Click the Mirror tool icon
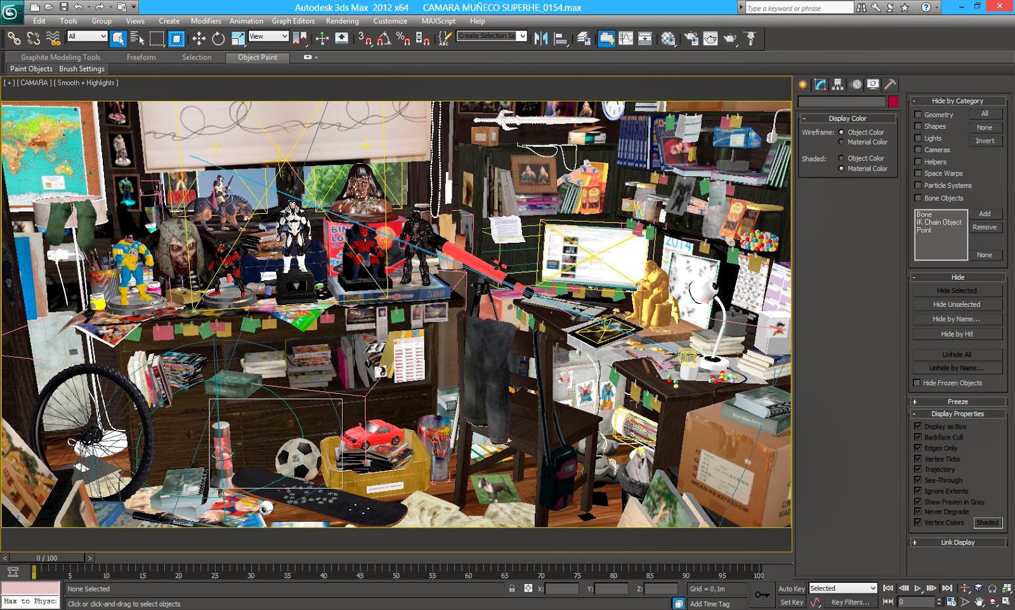1015x610 pixels. [x=540, y=39]
